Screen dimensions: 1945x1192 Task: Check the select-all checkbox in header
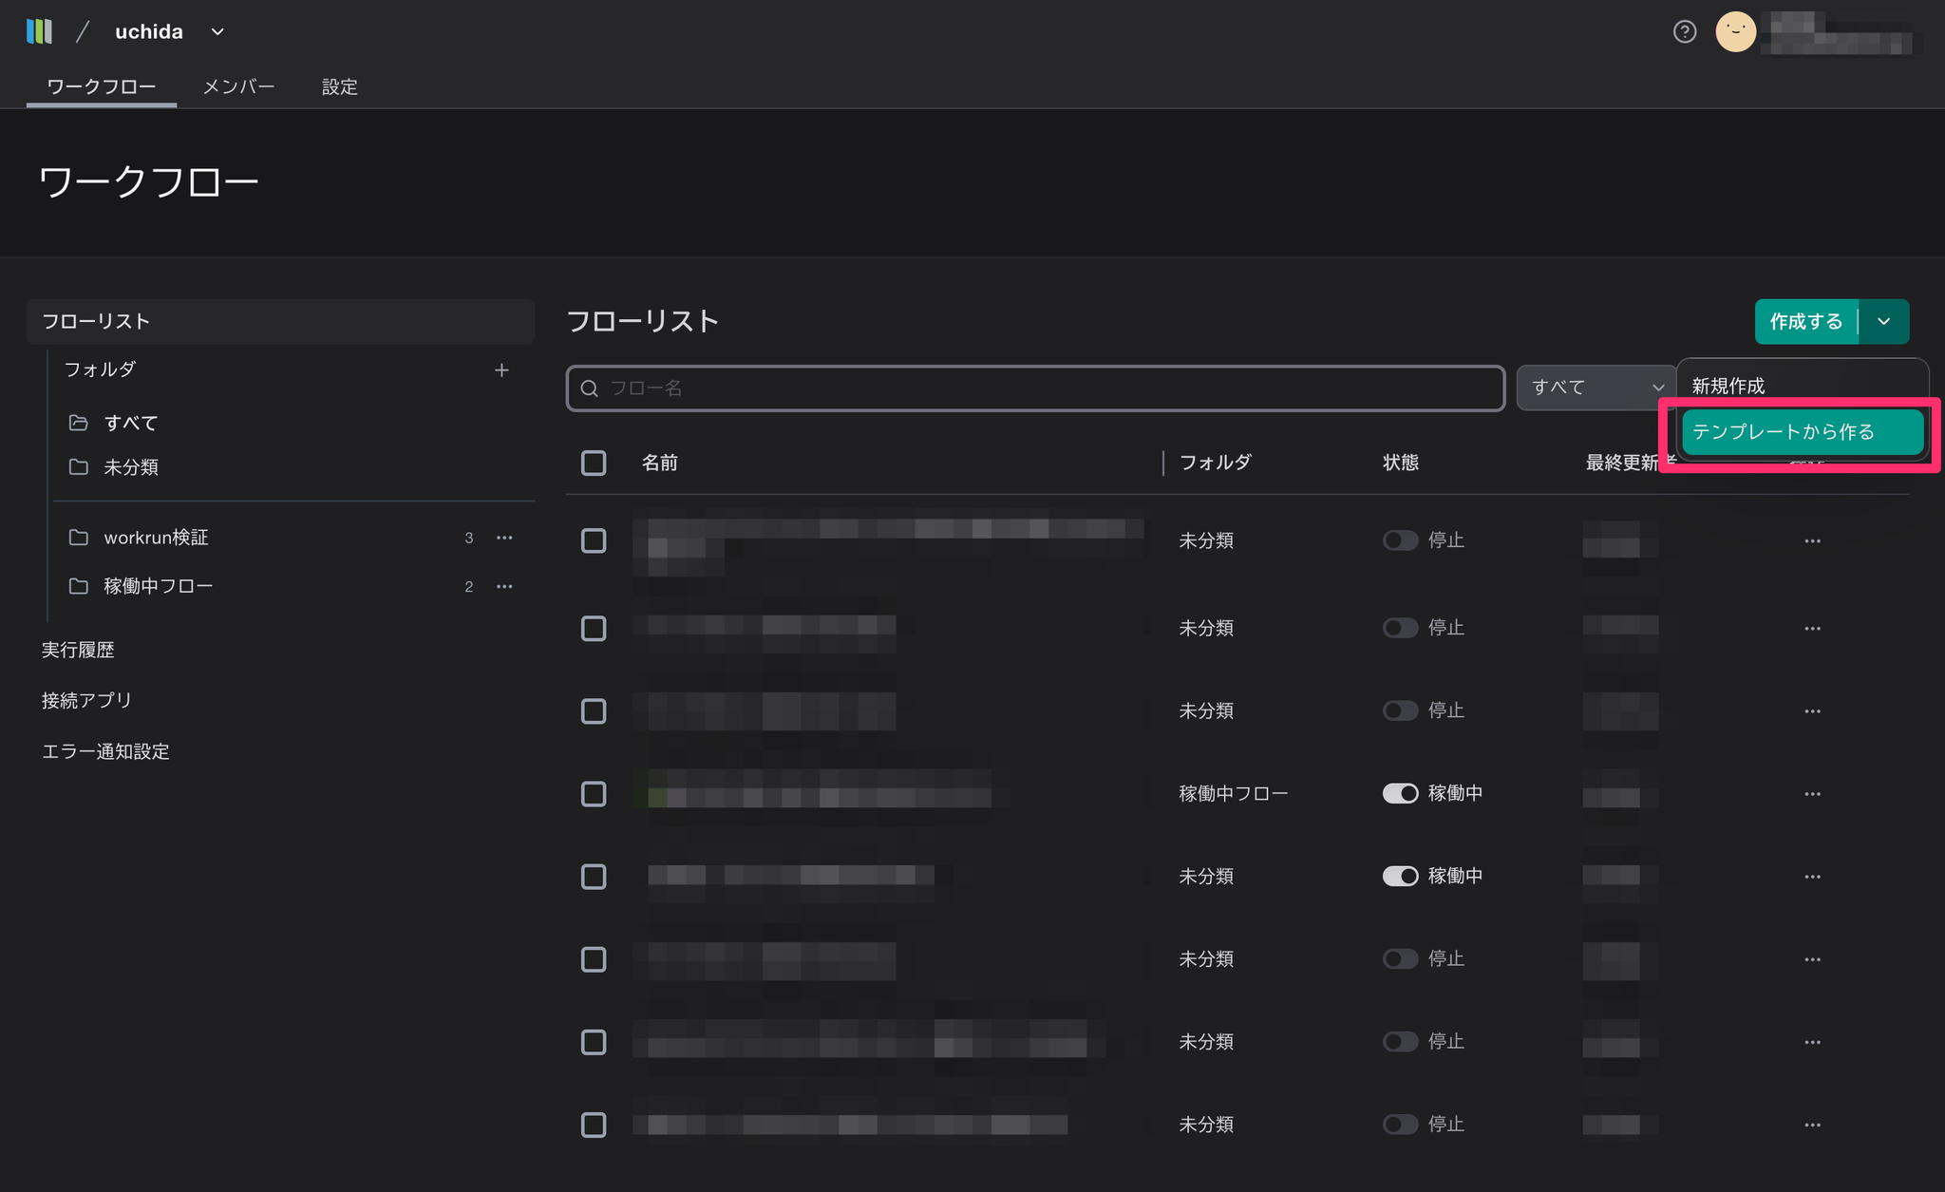pyautogui.click(x=594, y=464)
